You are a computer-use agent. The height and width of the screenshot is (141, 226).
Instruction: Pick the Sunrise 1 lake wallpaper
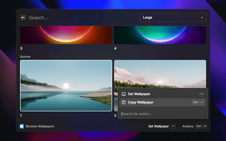click(x=66, y=85)
